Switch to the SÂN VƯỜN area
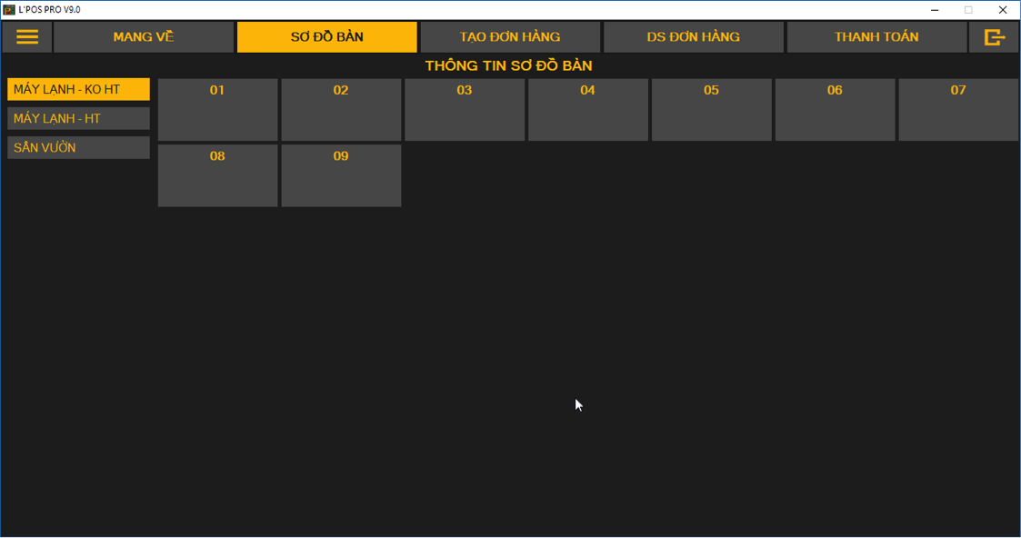The width and height of the screenshot is (1021, 538). (x=78, y=147)
